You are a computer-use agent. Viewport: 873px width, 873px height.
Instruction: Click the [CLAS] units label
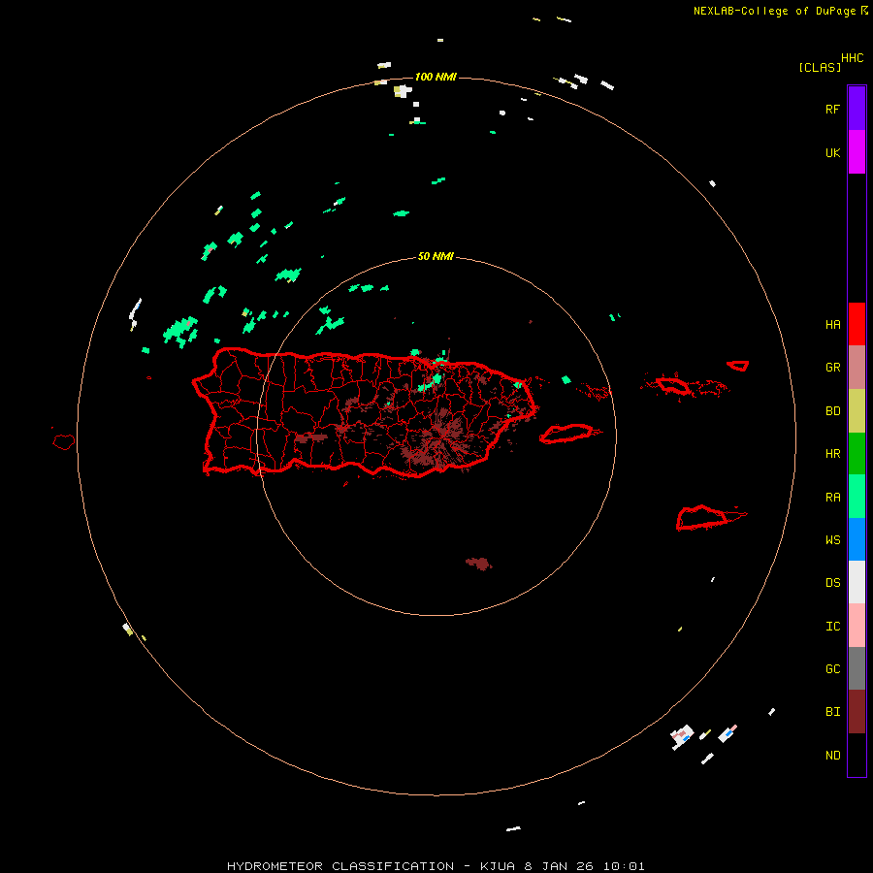point(820,67)
